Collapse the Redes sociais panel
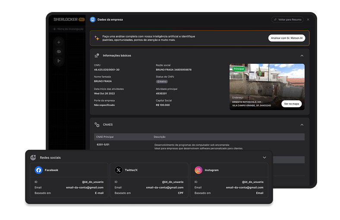 (x=264, y=158)
